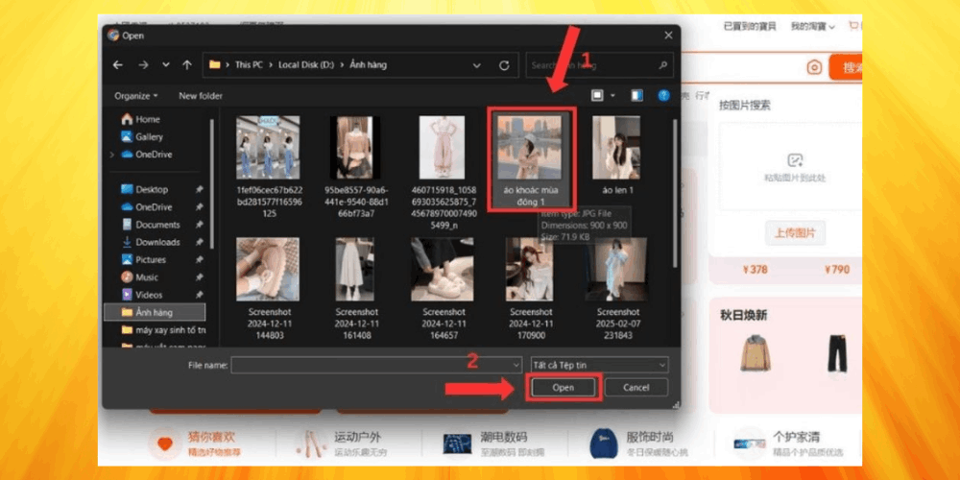This screenshot has height=480, width=960.
Task: Open the Tất cả Tệp tin file type dropdown
Action: coord(599,366)
